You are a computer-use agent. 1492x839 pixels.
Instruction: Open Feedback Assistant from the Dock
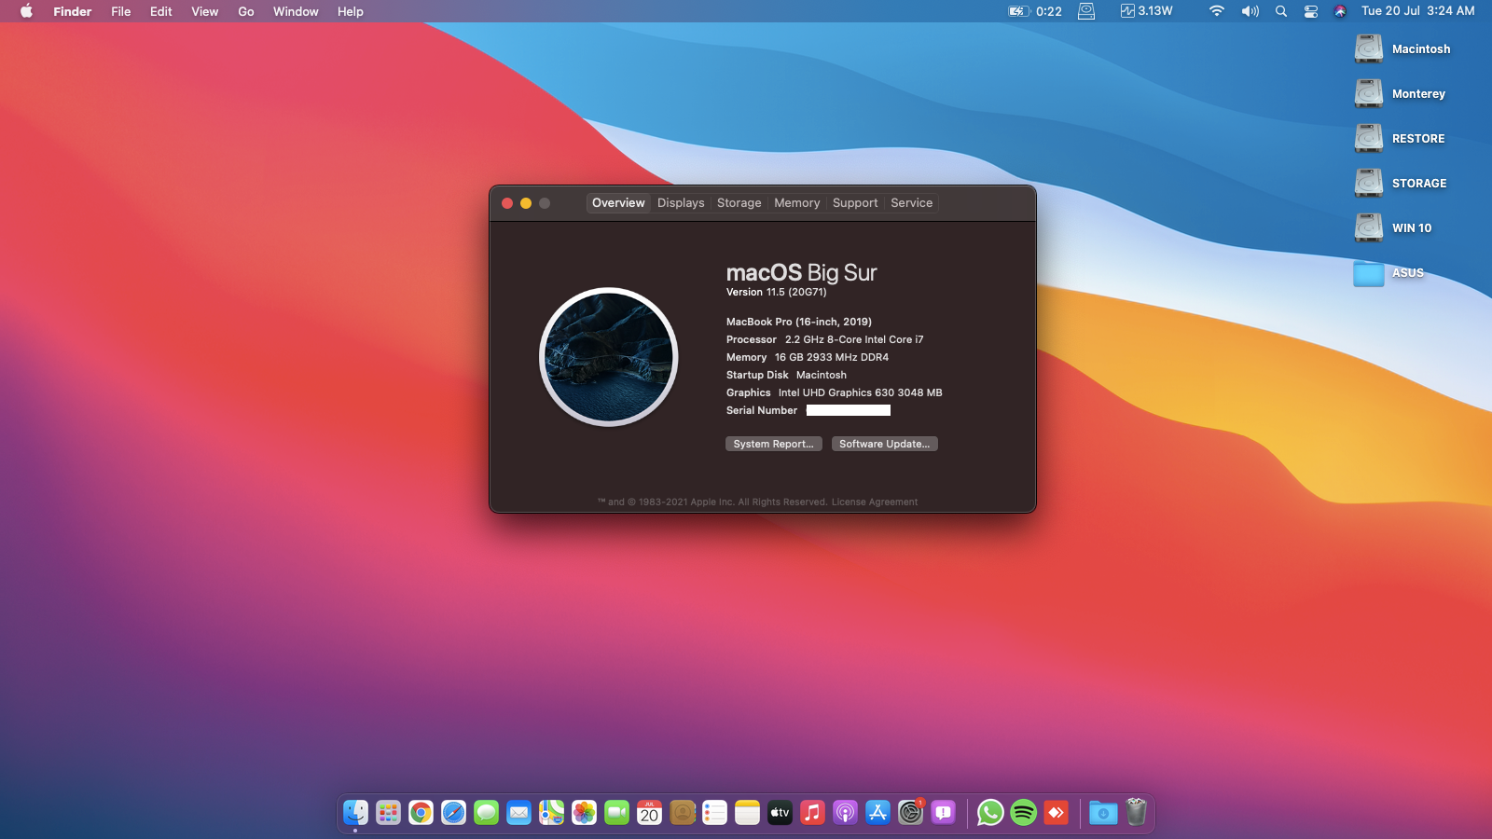coord(943,813)
